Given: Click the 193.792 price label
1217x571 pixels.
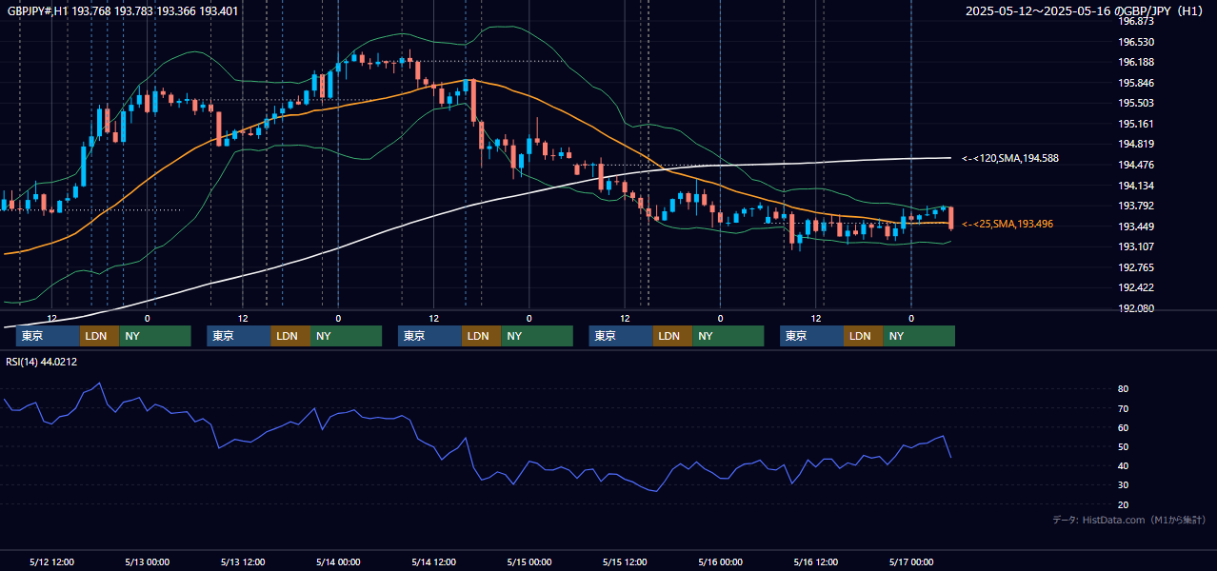Looking at the screenshot, I should click(1136, 206).
